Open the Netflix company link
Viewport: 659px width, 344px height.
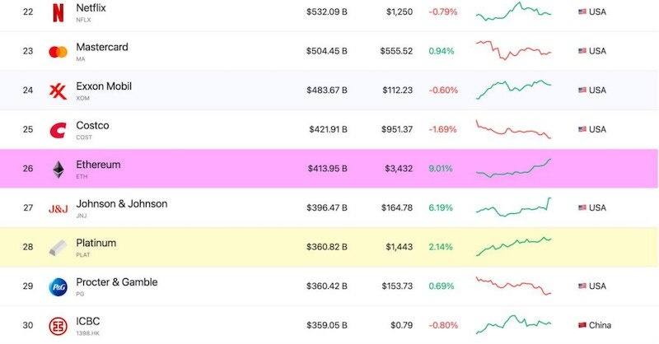click(x=91, y=8)
